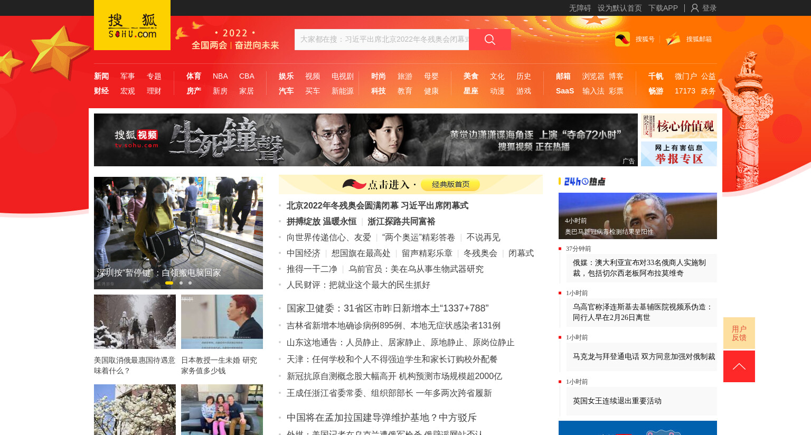Open 中国将在孟加拉国建导弹维护基地 headline

coord(382,417)
